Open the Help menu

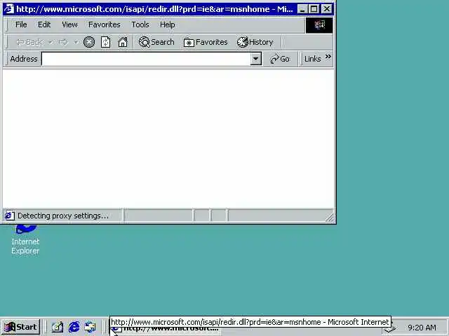pos(167,25)
